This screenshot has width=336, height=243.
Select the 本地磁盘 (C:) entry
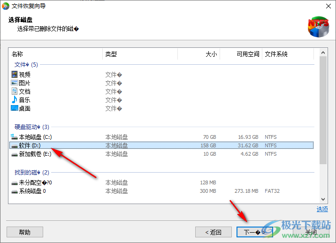(35, 137)
